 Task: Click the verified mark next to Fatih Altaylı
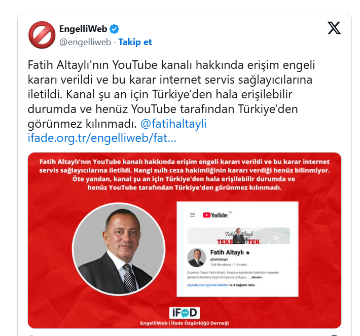pos(248,253)
